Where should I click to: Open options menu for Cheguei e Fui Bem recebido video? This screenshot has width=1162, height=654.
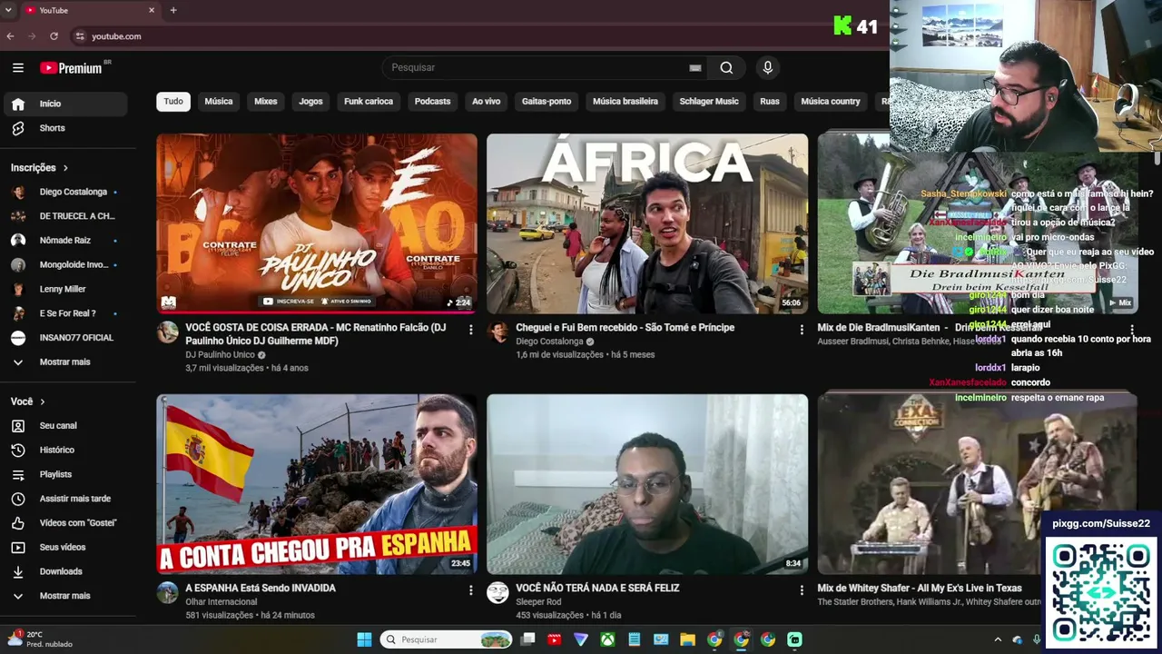pos(801,330)
